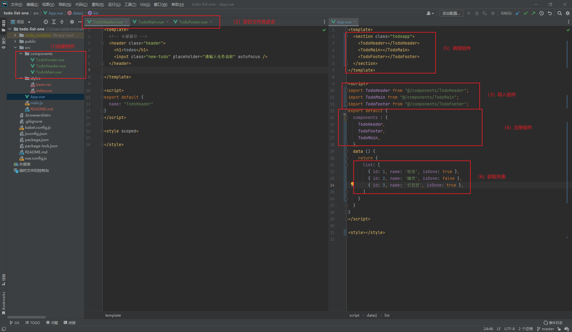Click the green Git commit checkmark icon
Image resolution: width=572 pixels, height=332 pixels.
click(526, 13)
